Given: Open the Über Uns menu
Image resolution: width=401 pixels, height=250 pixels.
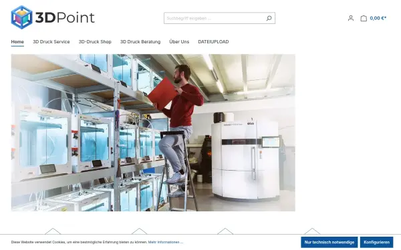Looking at the screenshot, I should tap(179, 41).
